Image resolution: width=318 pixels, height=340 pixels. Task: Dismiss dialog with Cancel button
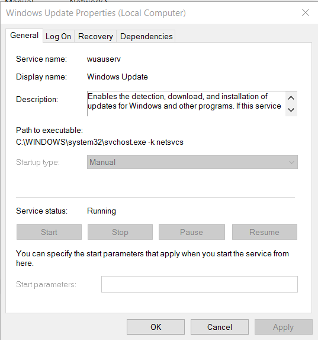220,327
